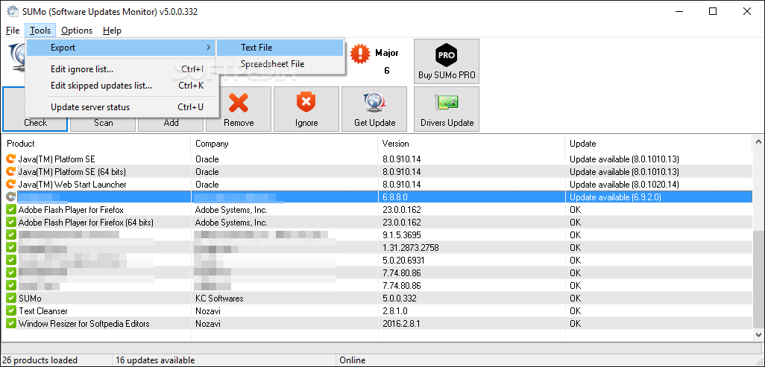Click '16 updates available' status bar entry
Screen dimensions: 765x367
click(x=154, y=360)
